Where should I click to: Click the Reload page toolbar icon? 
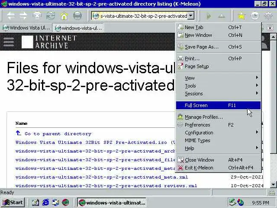click(51, 16)
